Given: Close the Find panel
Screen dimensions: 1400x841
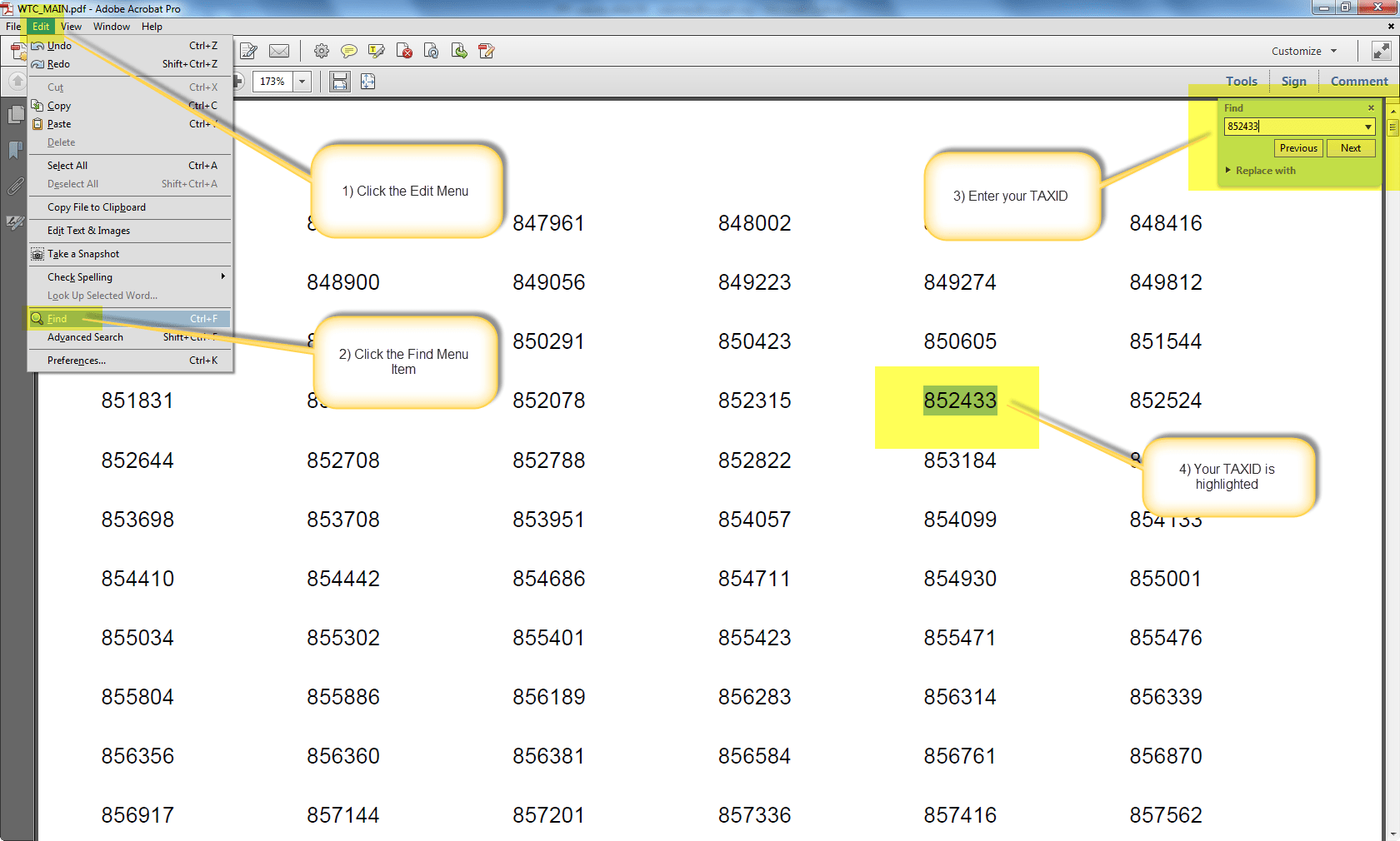Looking at the screenshot, I should click(1371, 108).
